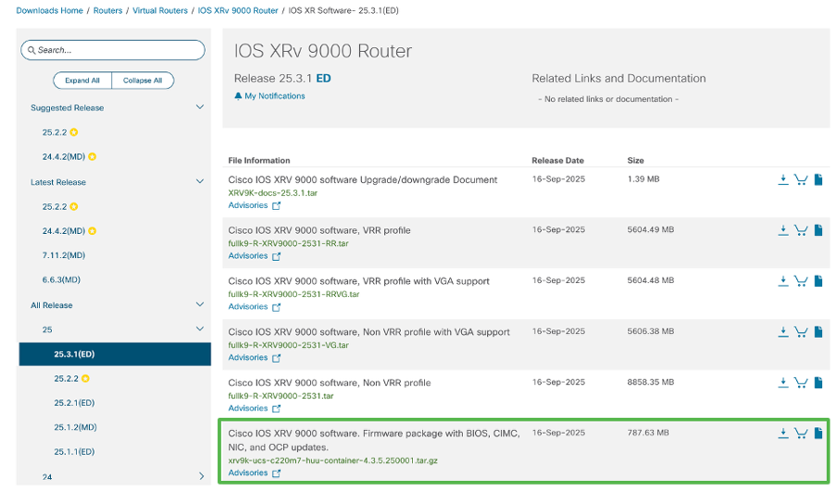Screen dimensions: 837x492
Task: Collapse the All Release section
Action: pos(200,305)
